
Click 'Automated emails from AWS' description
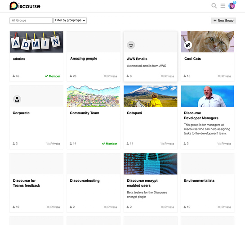pyautogui.click(x=147, y=66)
